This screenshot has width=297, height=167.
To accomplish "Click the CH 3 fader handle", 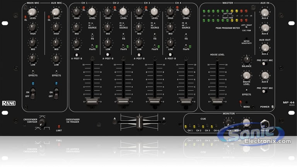I will (155, 101).
